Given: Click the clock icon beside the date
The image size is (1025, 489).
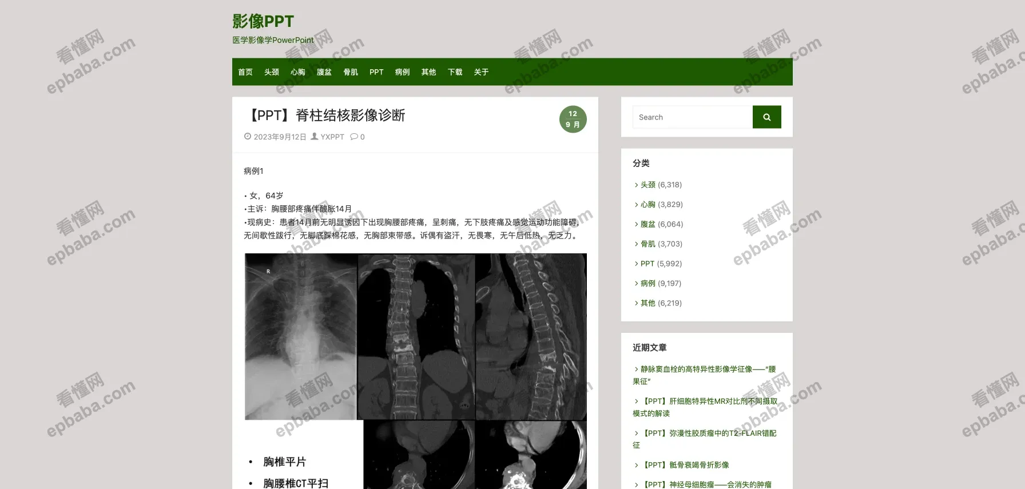Looking at the screenshot, I should coord(248,137).
